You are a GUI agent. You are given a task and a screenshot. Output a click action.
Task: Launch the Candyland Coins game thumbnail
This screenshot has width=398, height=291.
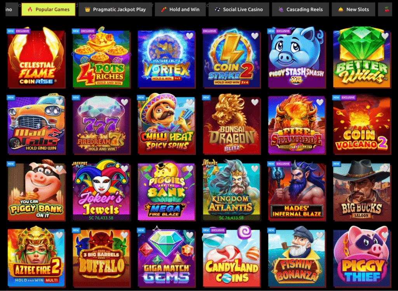point(232,257)
